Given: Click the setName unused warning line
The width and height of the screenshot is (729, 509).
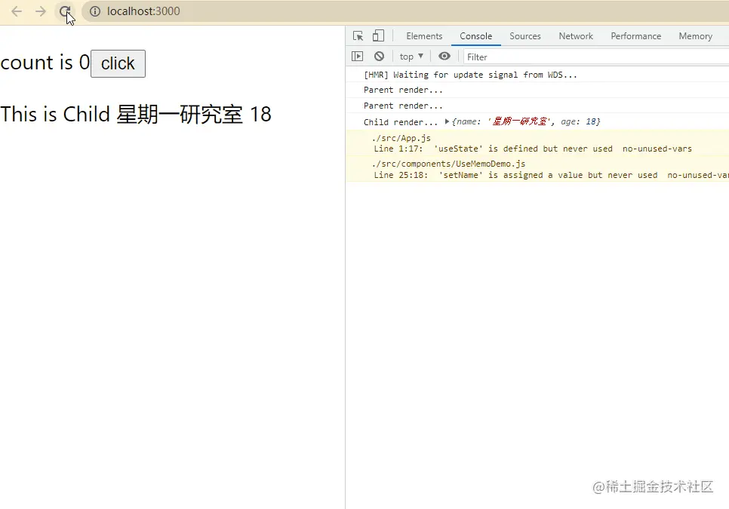Looking at the screenshot, I should point(552,175).
